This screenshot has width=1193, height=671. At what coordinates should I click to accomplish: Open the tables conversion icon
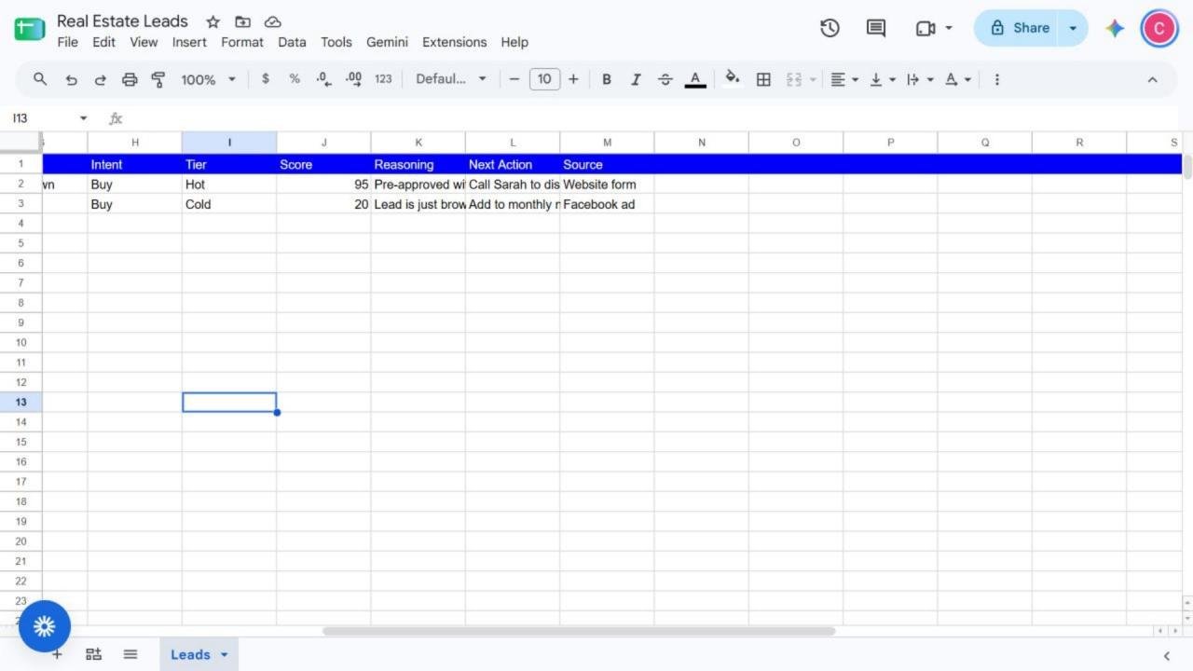click(x=93, y=654)
